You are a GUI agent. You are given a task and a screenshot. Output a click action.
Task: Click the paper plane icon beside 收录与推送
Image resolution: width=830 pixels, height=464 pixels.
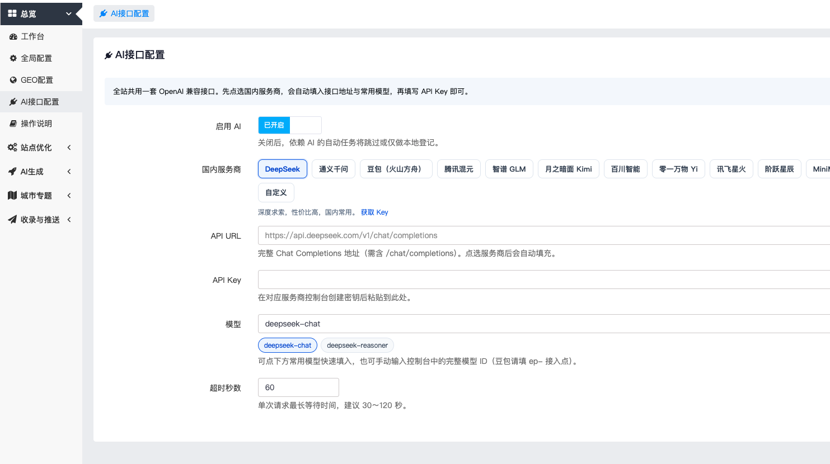(x=12, y=220)
